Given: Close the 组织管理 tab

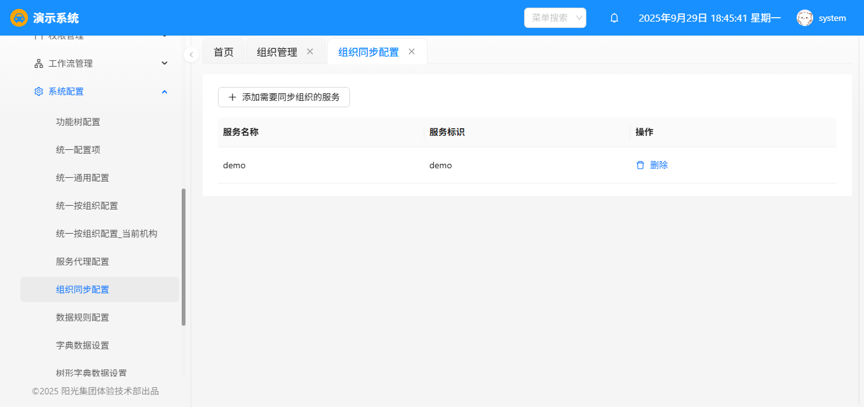Looking at the screenshot, I should [x=310, y=51].
